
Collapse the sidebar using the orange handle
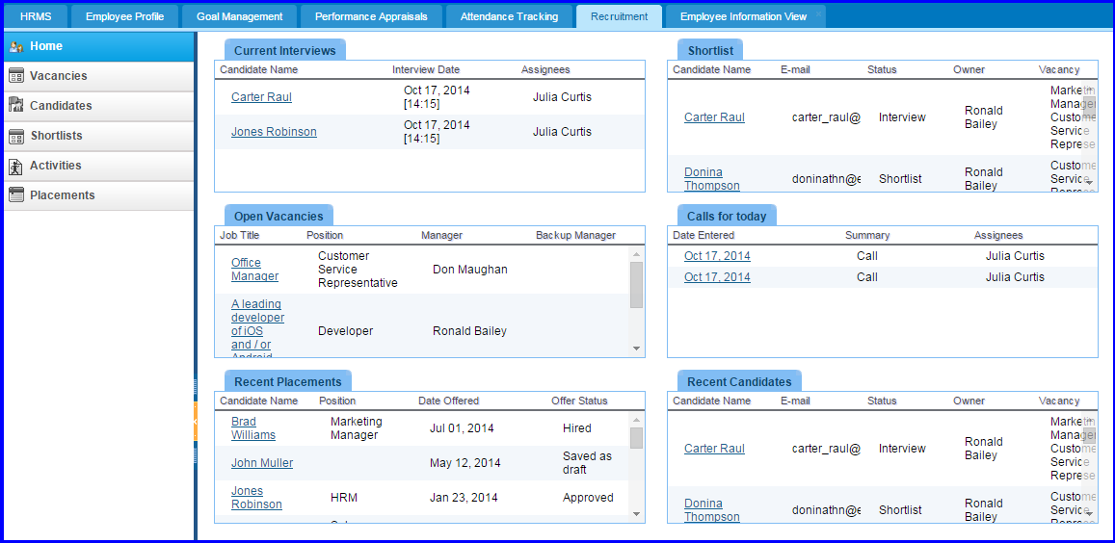(x=196, y=421)
